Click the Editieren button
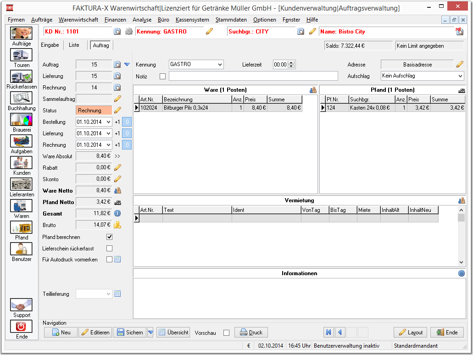The width and height of the screenshot is (473, 355). [95, 333]
